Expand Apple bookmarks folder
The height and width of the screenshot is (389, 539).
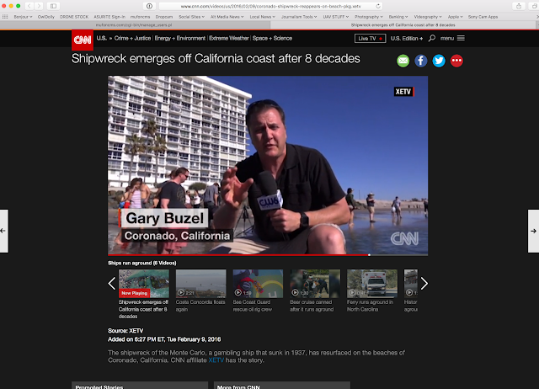point(455,17)
